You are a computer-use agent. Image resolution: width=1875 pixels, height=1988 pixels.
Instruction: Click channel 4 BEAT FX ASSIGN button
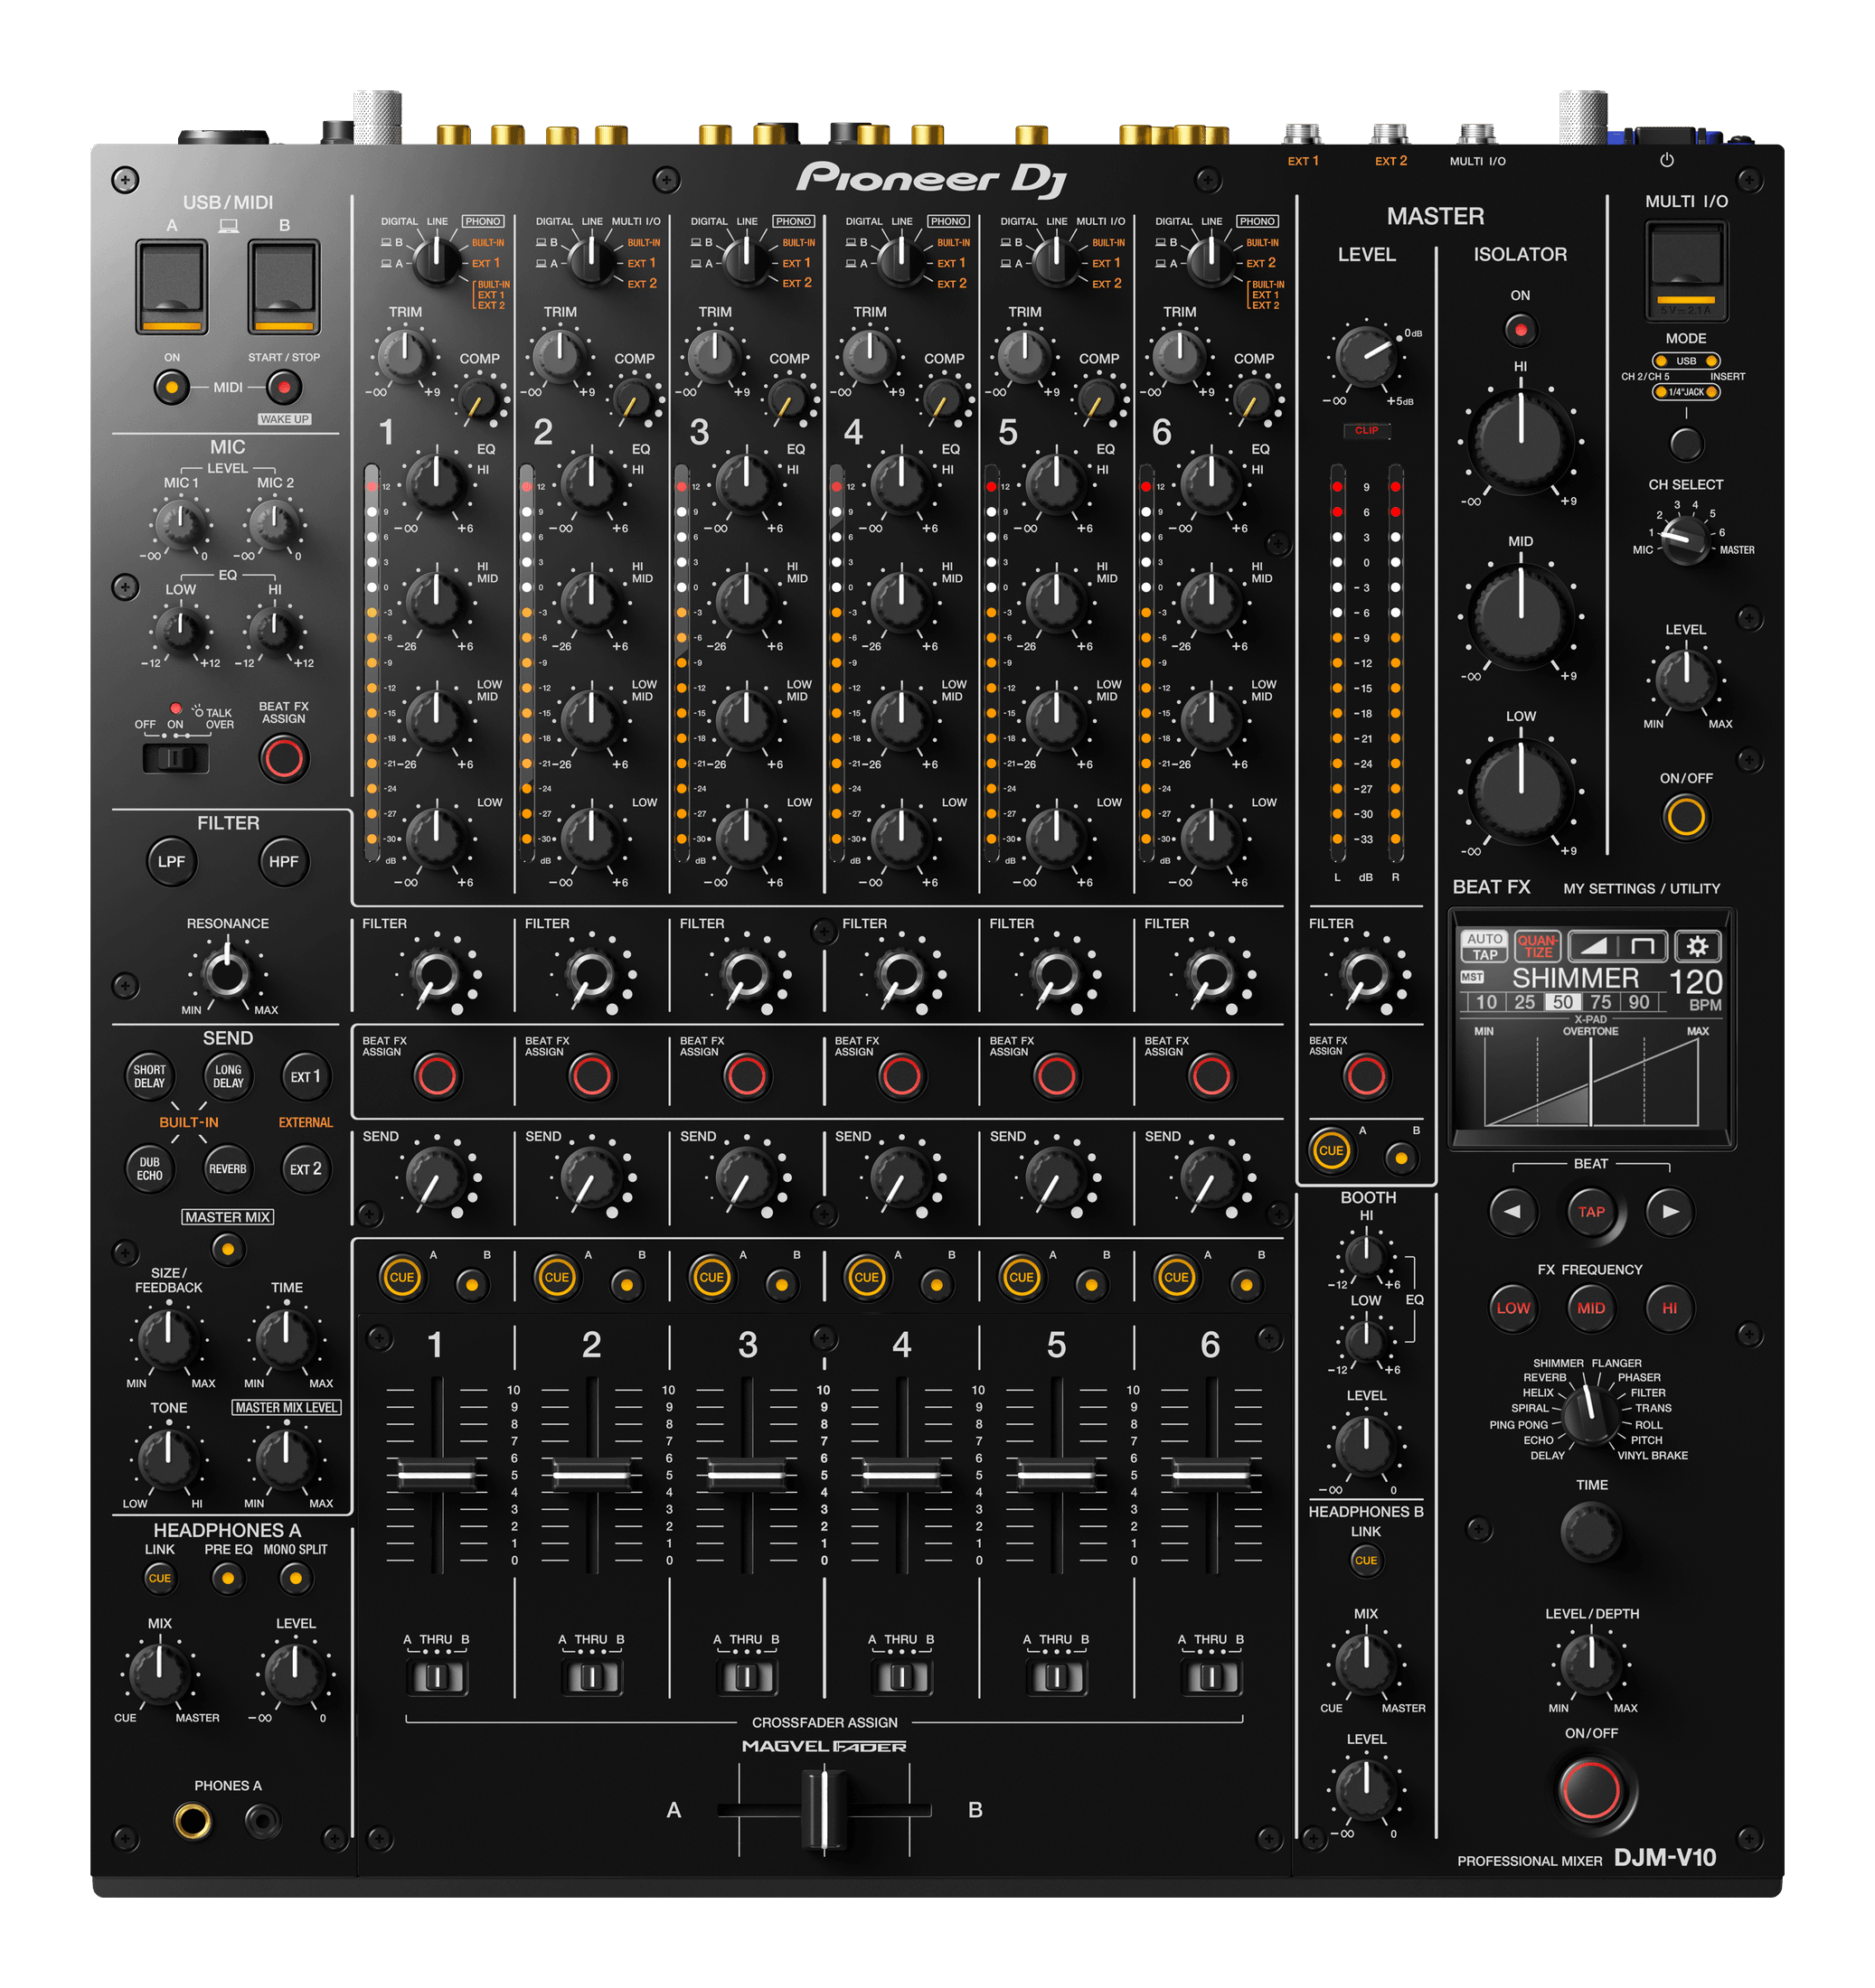[900, 1076]
